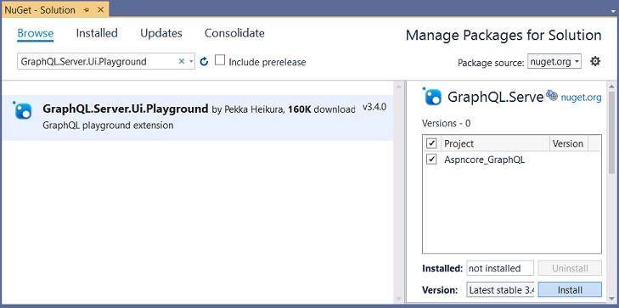Clear the search box with X icon
Screen dimensions: 619x308
pyautogui.click(x=182, y=62)
